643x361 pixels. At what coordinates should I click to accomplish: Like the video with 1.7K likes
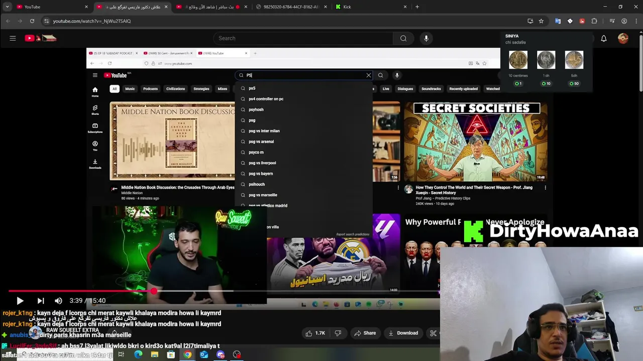pyautogui.click(x=315, y=333)
